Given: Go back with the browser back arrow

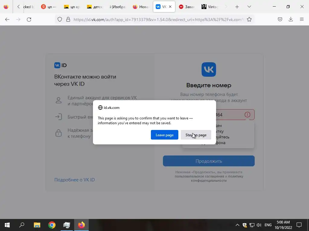Looking at the screenshot, I should pyautogui.click(x=7, y=19).
